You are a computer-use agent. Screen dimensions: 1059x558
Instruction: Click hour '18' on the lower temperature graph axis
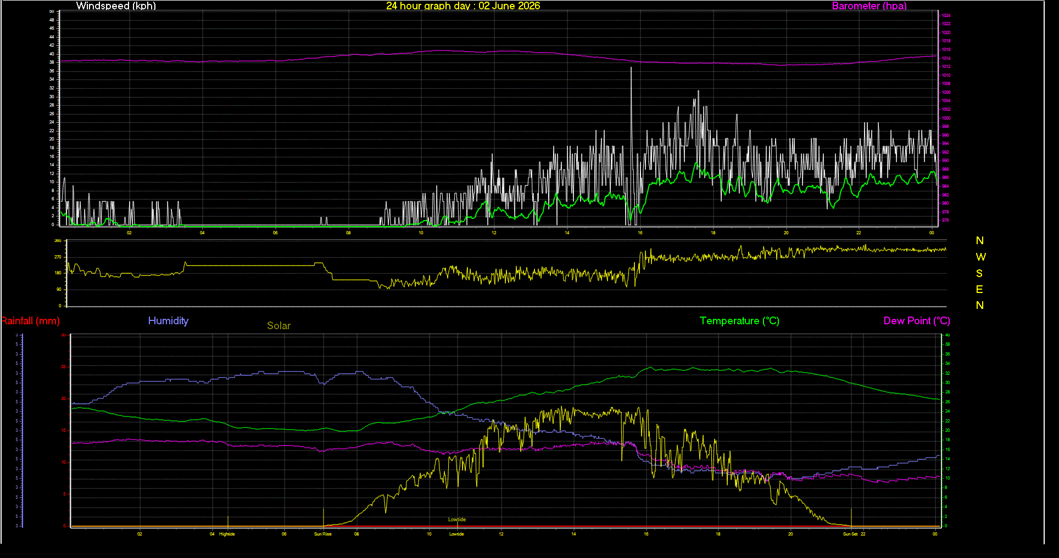point(718,534)
